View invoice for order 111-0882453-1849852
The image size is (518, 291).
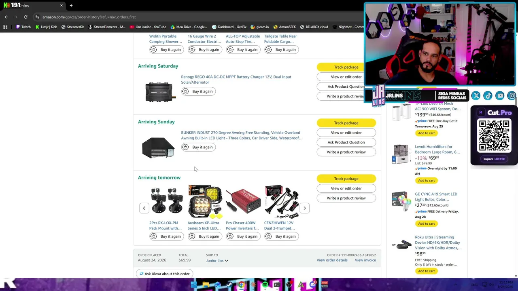click(x=365, y=260)
